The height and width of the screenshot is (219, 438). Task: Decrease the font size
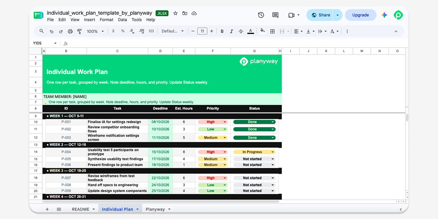193,31
